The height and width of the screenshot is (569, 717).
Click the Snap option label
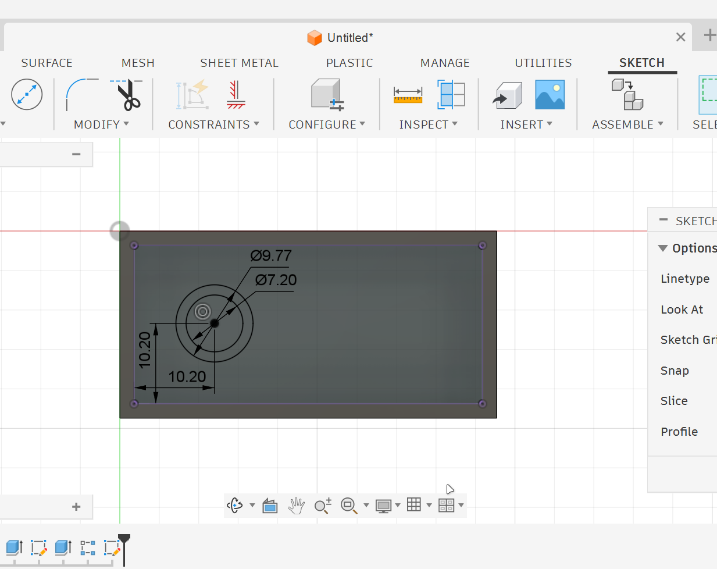675,371
